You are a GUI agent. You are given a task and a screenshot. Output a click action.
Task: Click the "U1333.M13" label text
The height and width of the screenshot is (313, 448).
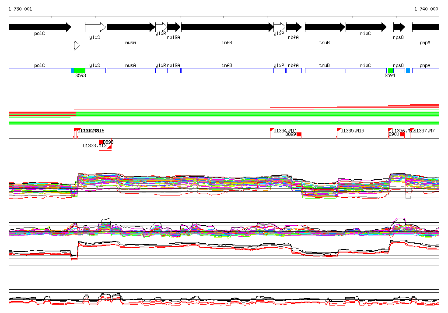coord(94,146)
